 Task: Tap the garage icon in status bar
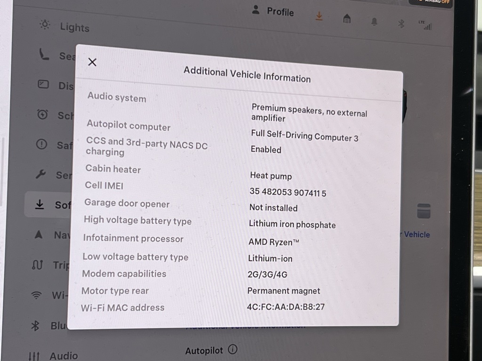pos(347,19)
